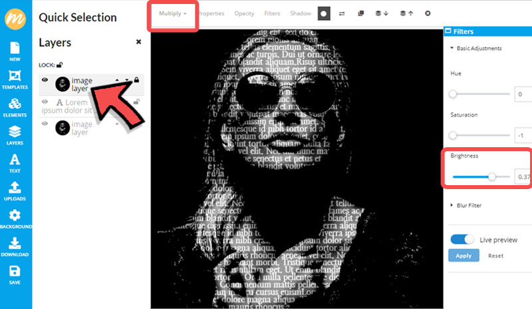Adjust the Saturation slider handle
The image size is (532, 309).
click(x=453, y=136)
